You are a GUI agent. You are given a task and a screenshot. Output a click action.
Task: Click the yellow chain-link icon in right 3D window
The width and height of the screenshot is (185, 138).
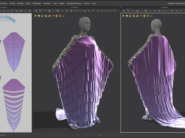click(130, 16)
